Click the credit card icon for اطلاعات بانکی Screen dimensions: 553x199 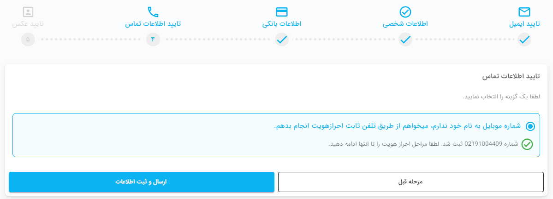[x=281, y=12]
